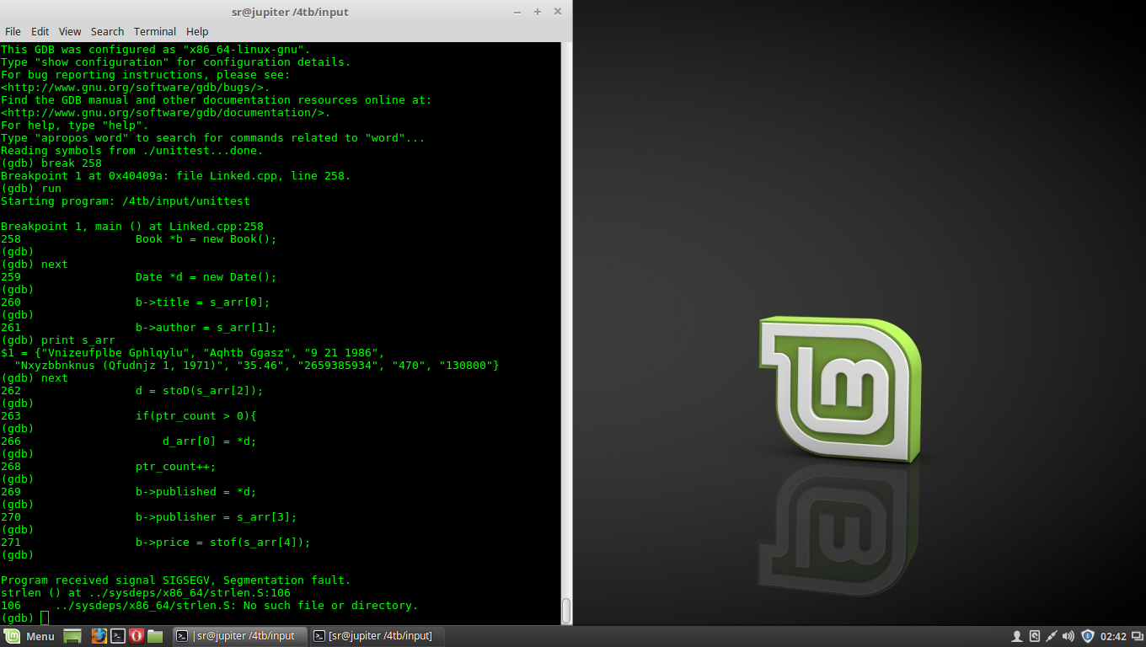Viewport: 1146px width, 647px height.
Task: Click 'b->price = stof(s_arr[4]);' line
Action: (x=222, y=543)
